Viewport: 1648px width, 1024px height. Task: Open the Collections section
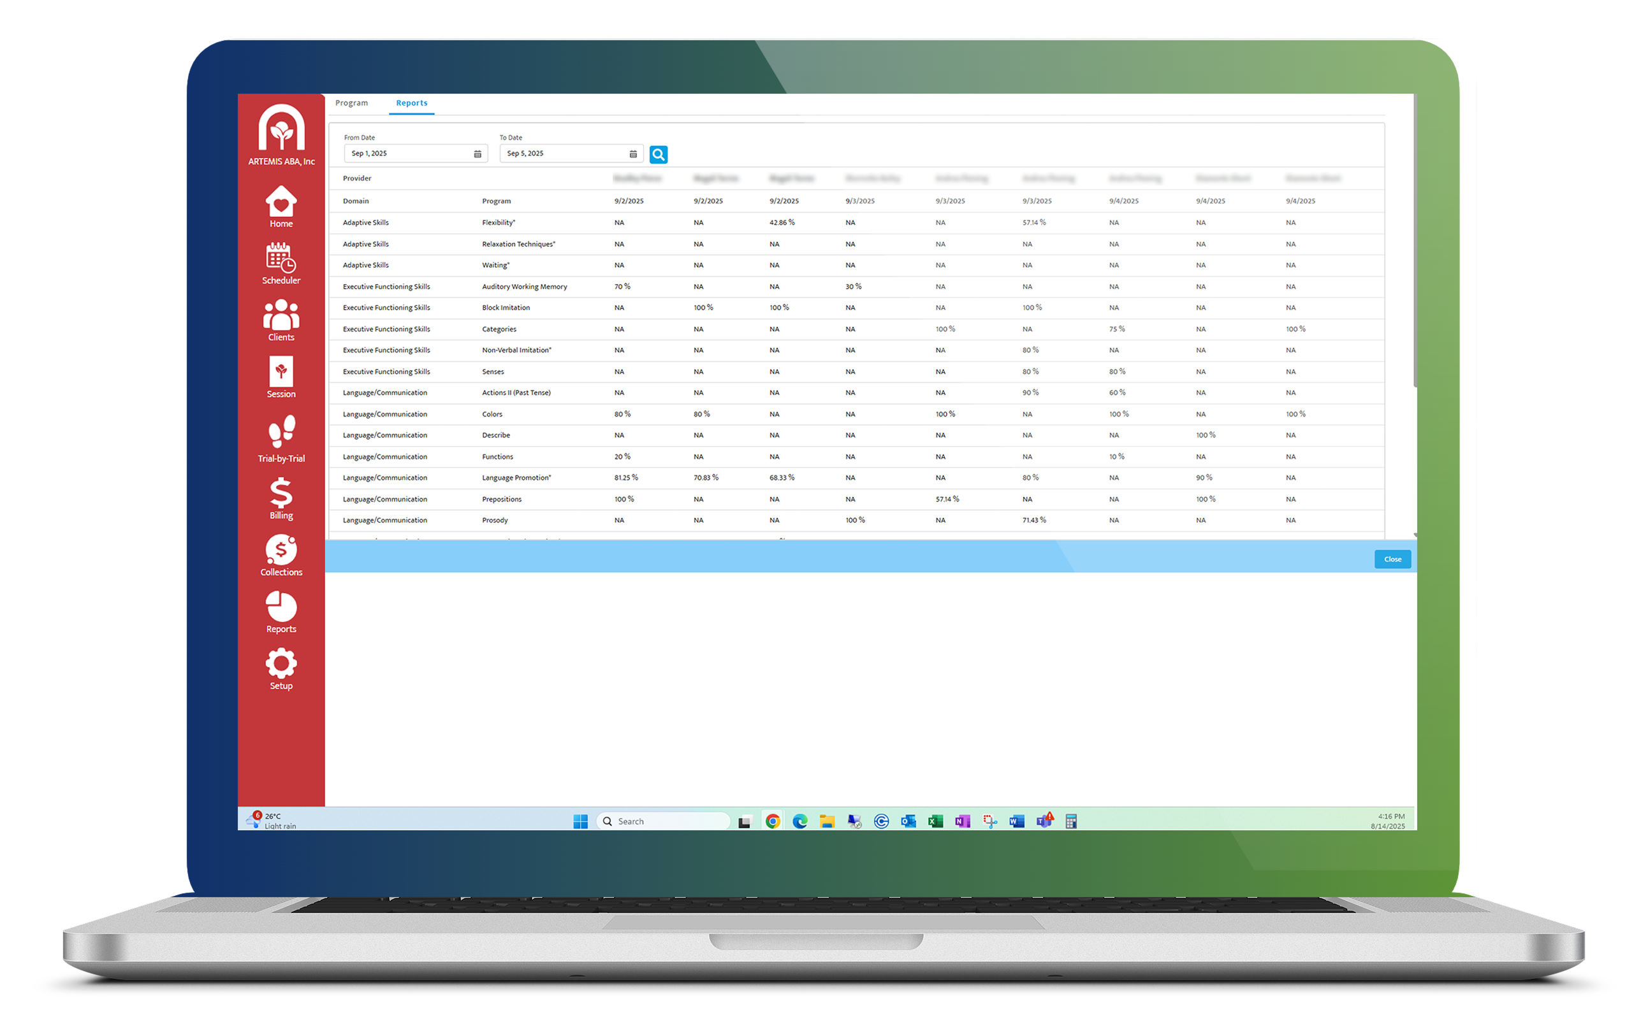coord(281,556)
